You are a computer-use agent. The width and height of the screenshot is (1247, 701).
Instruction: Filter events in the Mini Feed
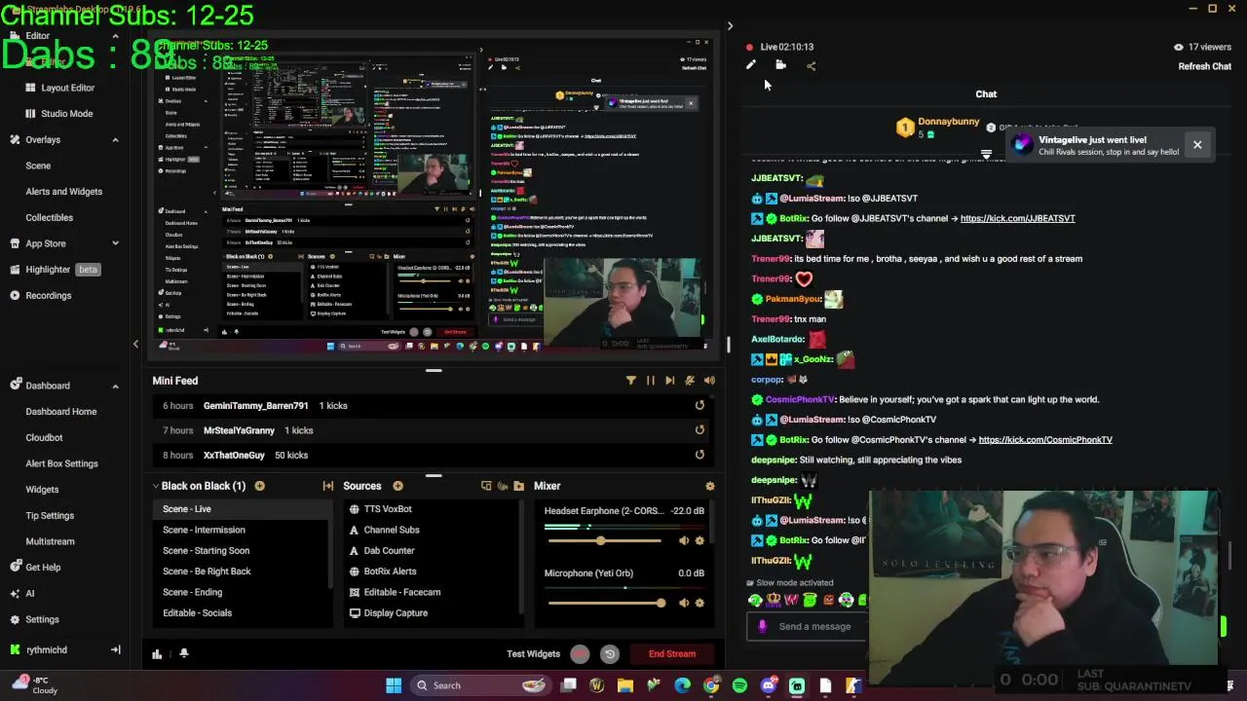pos(630,381)
